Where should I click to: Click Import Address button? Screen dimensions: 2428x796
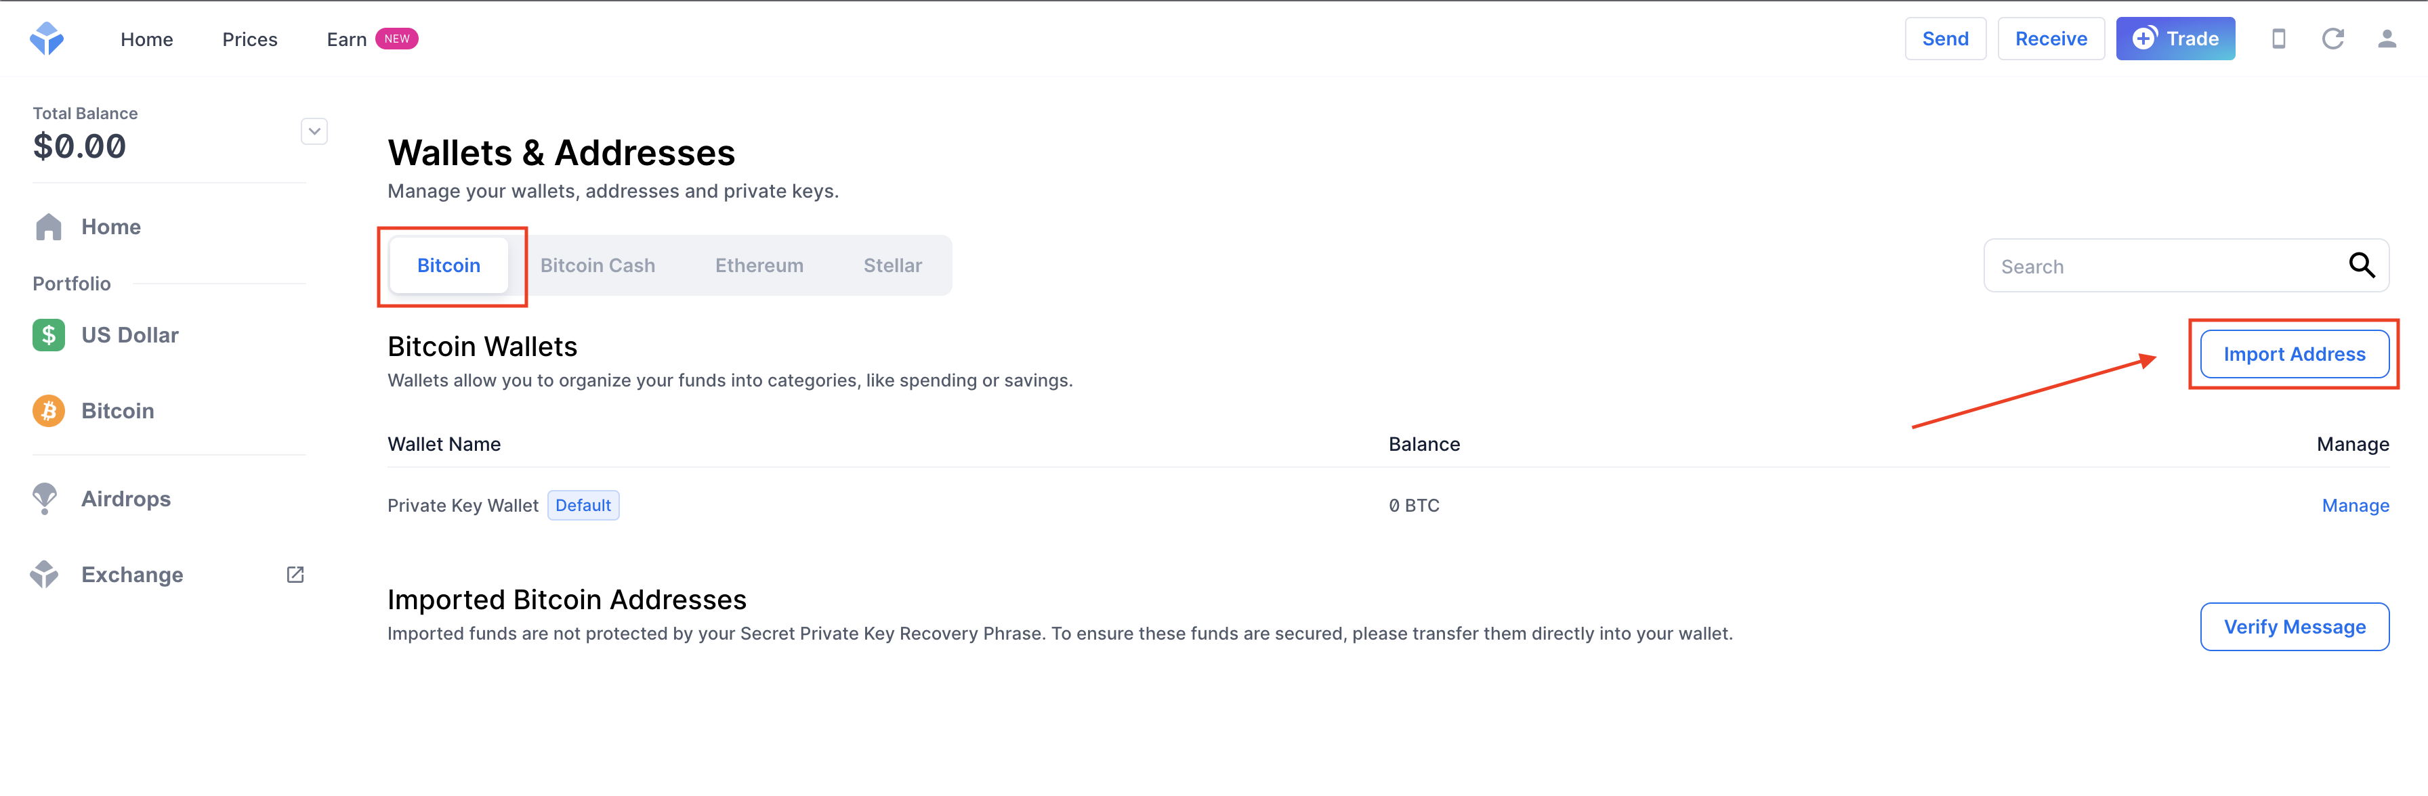click(x=2297, y=353)
